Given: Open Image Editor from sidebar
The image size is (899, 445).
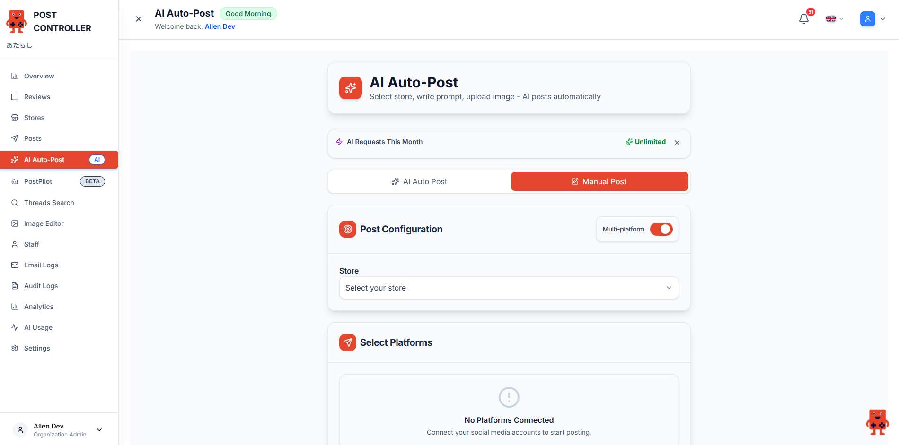Looking at the screenshot, I should [44, 223].
